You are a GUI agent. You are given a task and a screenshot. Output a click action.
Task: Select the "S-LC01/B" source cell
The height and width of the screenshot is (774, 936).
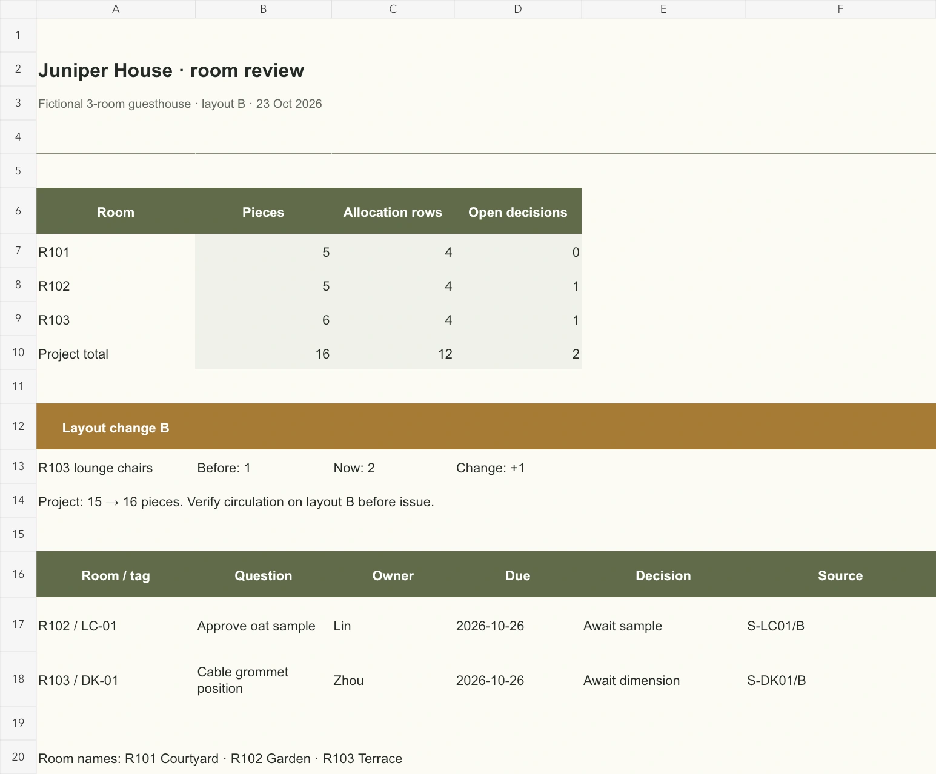pyautogui.click(x=840, y=626)
